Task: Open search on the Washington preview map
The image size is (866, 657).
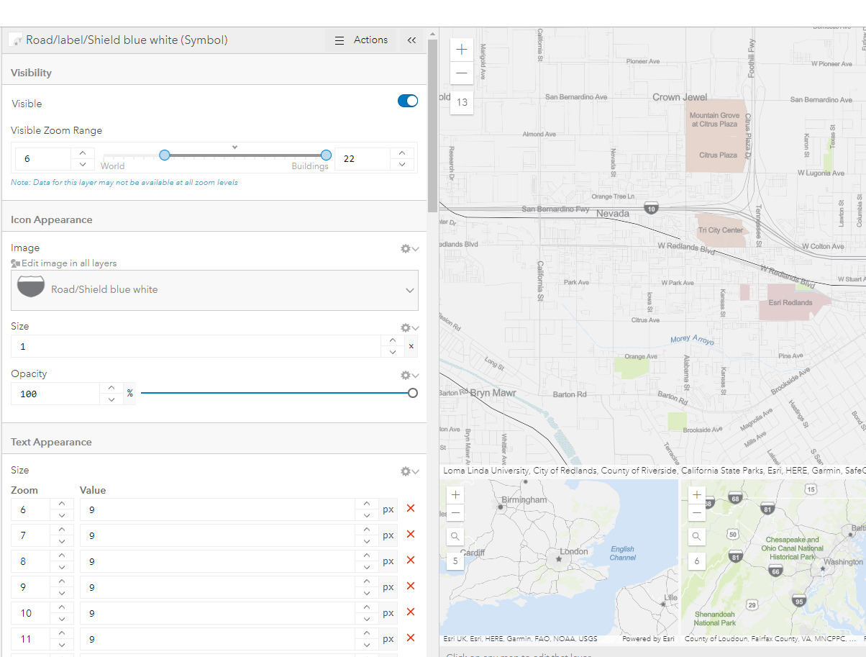Action: [696, 536]
